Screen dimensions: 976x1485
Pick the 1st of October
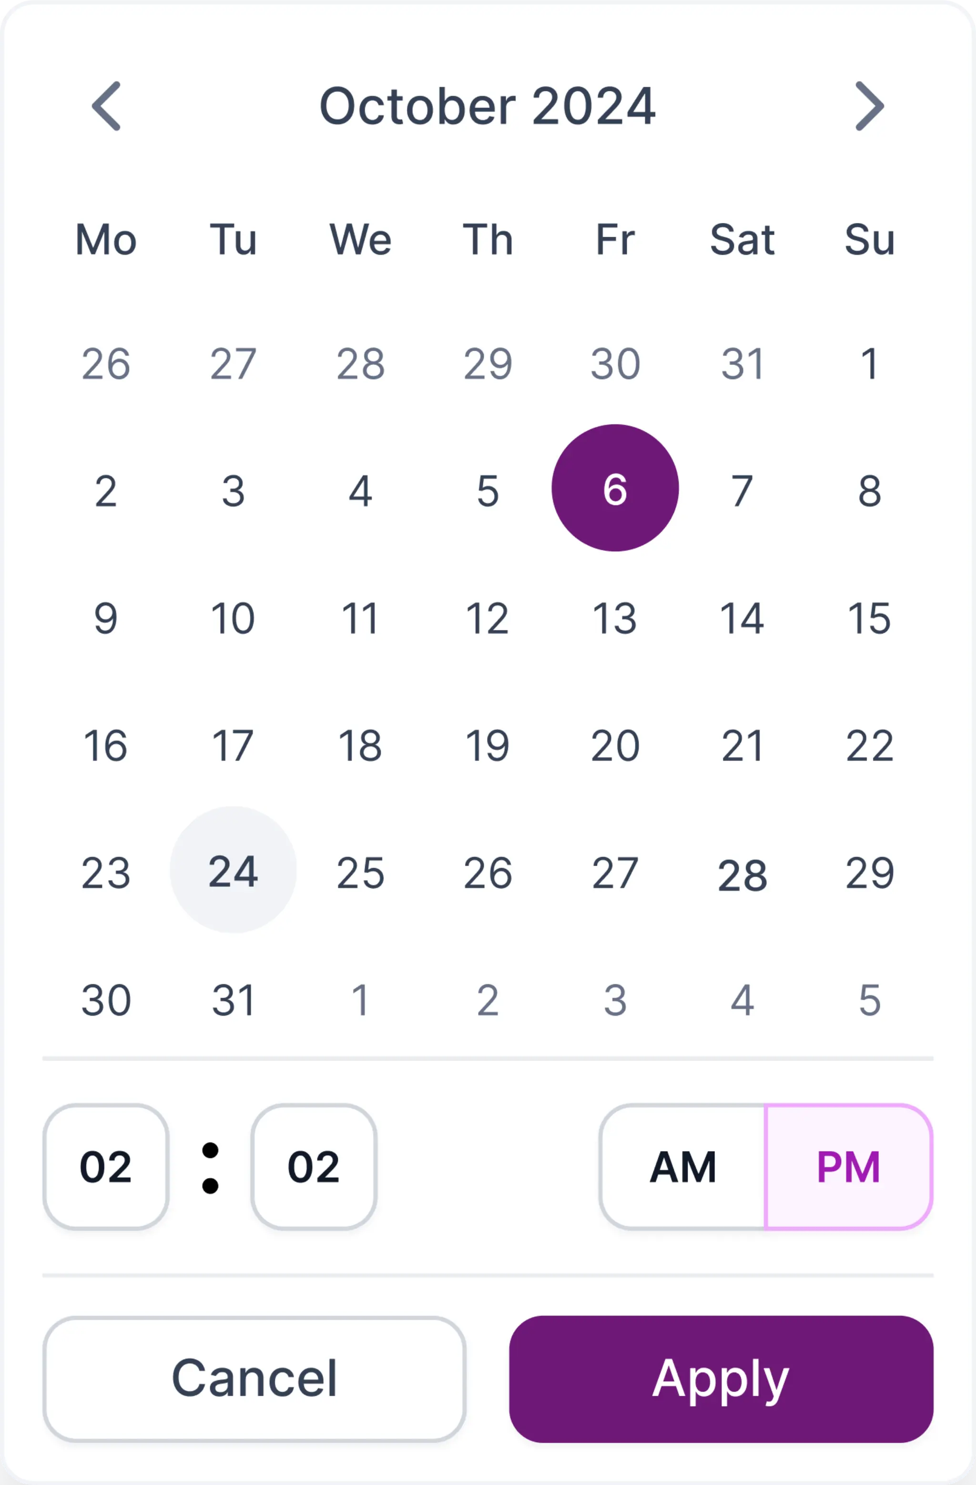(869, 363)
